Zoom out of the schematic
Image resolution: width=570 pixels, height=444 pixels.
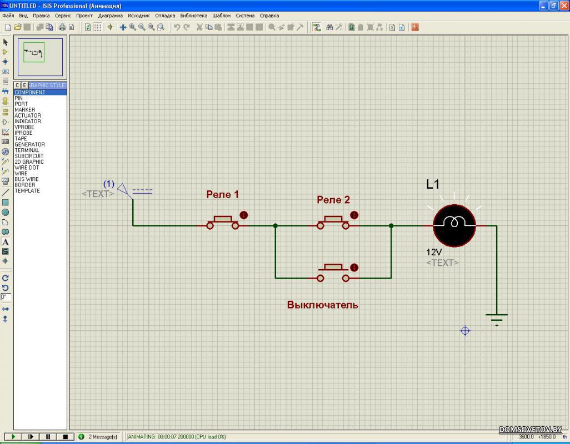142,27
